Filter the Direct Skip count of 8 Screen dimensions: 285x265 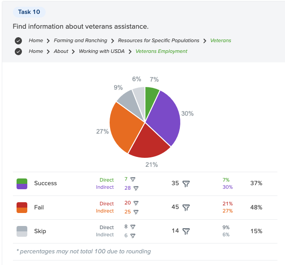132,227
